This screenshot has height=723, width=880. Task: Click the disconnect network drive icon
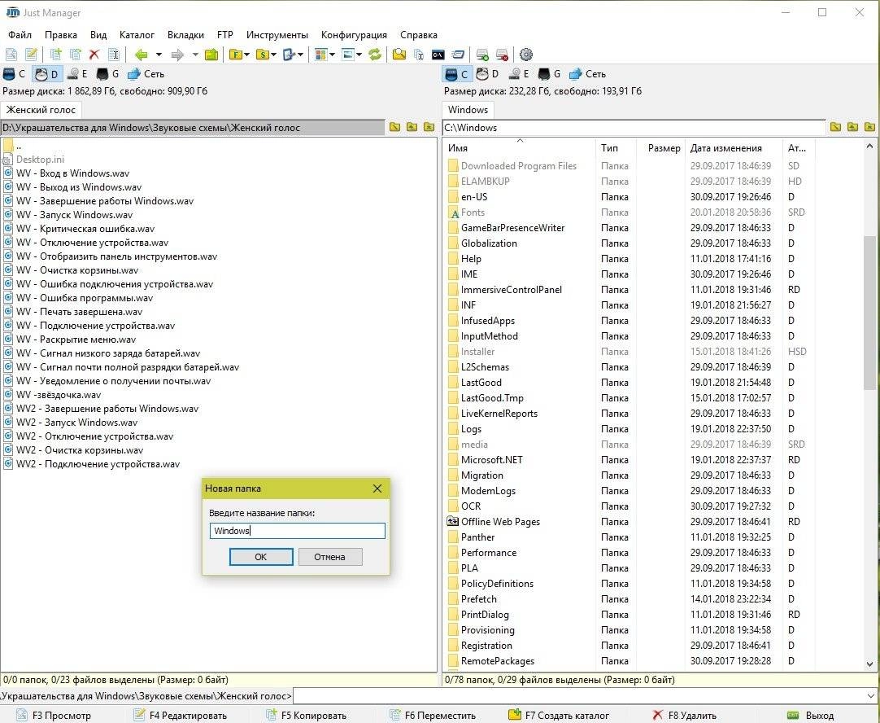tap(502, 55)
